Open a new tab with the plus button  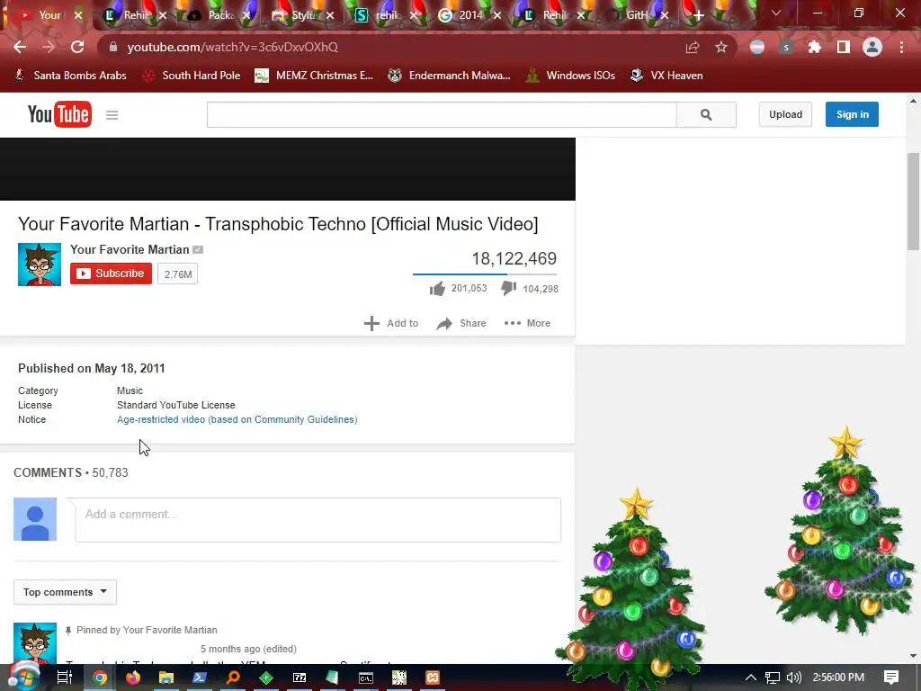698,16
